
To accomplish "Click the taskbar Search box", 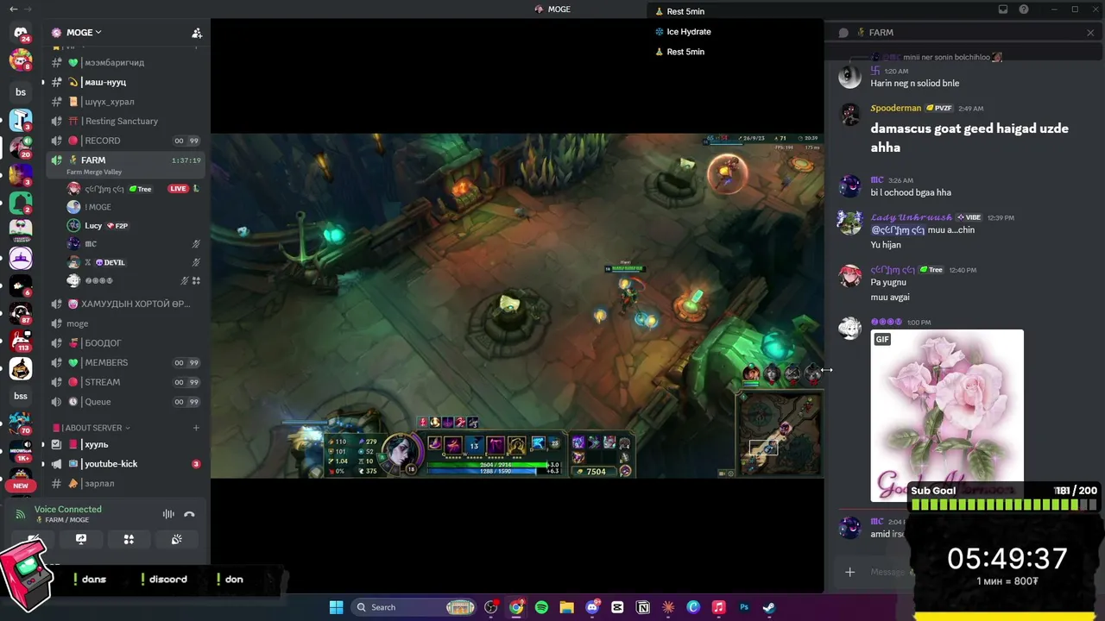I will click(415, 607).
